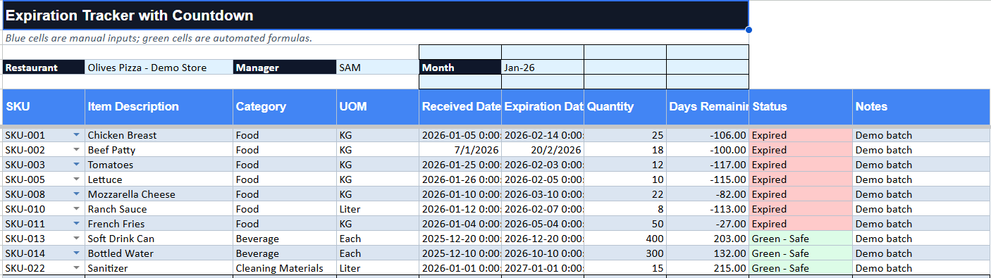Select the quantity 400 cell
The height and width of the screenshot is (278, 991).
(625, 239)
